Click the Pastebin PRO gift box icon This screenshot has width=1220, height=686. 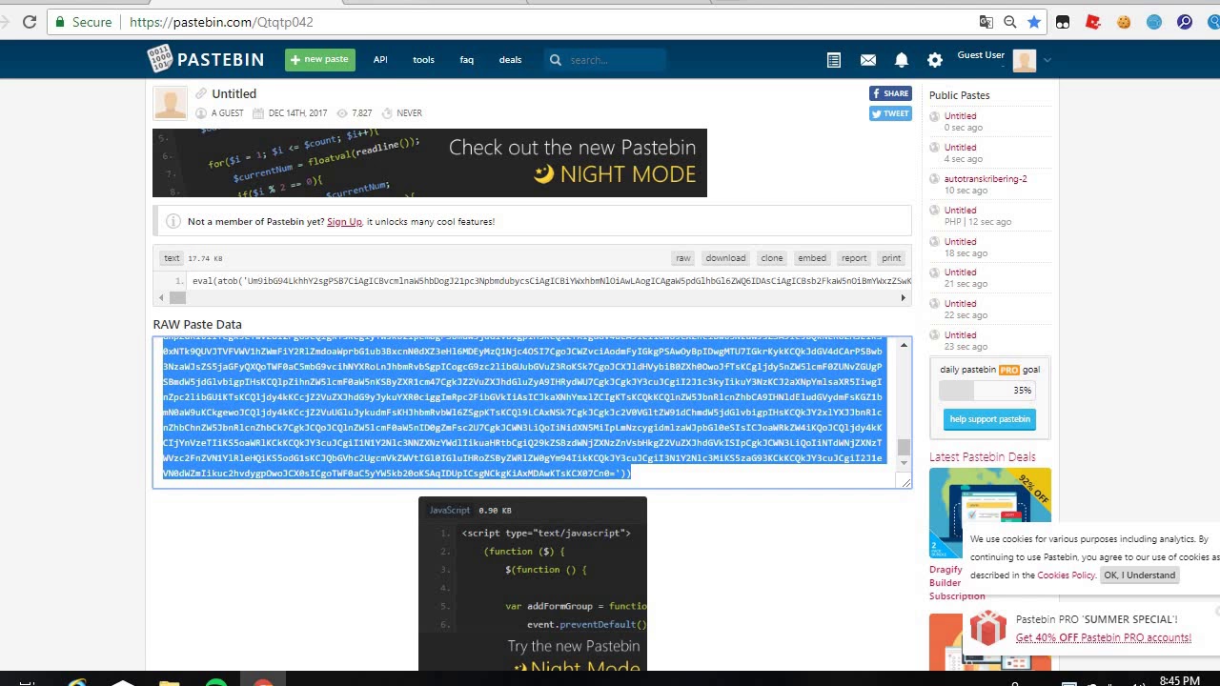[988, 629]
